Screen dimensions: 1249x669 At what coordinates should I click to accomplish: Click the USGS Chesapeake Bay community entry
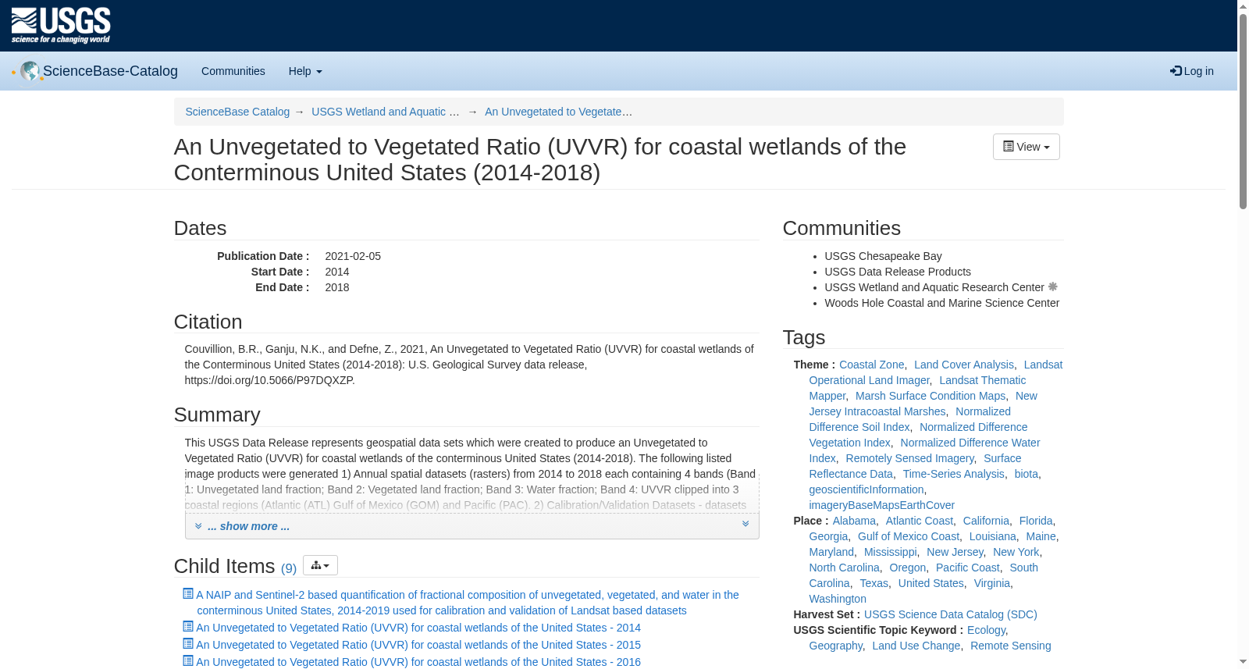883,256
